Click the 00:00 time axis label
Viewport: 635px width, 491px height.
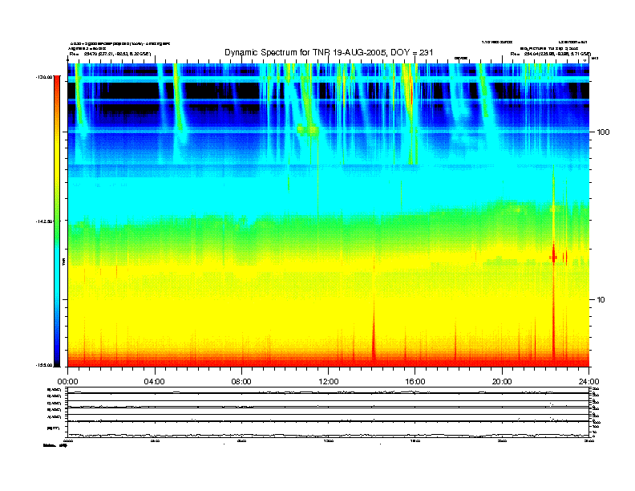67,382
